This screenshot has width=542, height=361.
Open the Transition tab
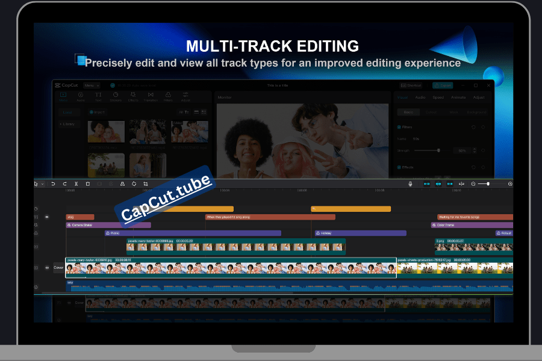(x=151, y=97)
